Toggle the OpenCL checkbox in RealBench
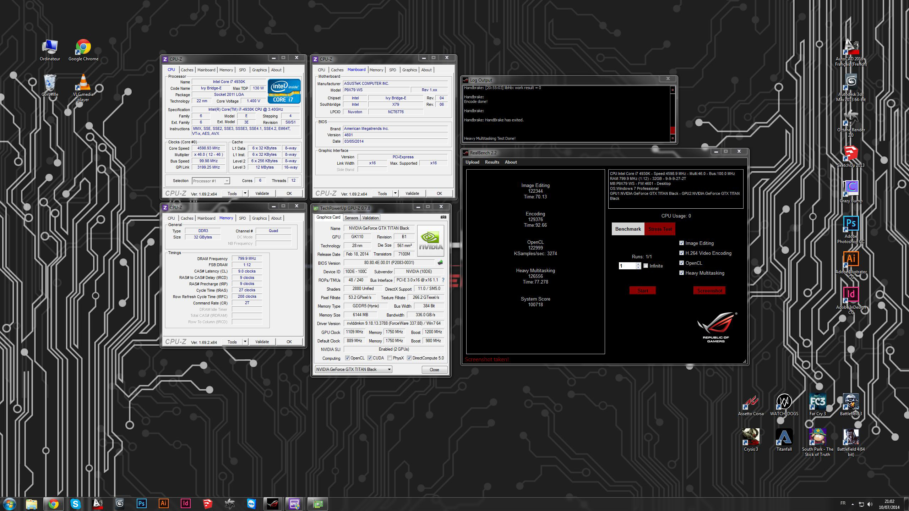Viewport: 909px width, 511px height. pyautogui.click(x=681, y=263)
